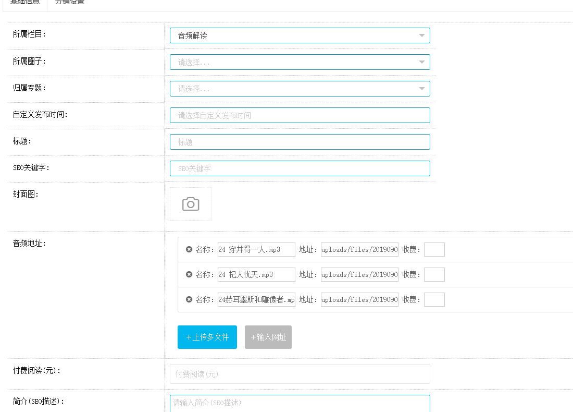Click the camera icon to upload cover image
573x412 pixels.
coord(191,204)
